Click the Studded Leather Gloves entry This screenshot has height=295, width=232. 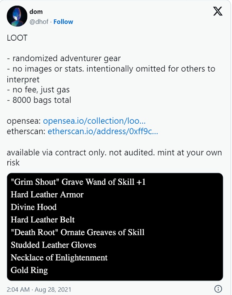53,245
